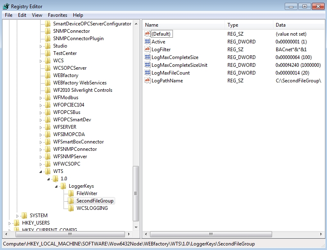
Task: Expand the WFOPCIEC104 tree node
Action: 41,105
